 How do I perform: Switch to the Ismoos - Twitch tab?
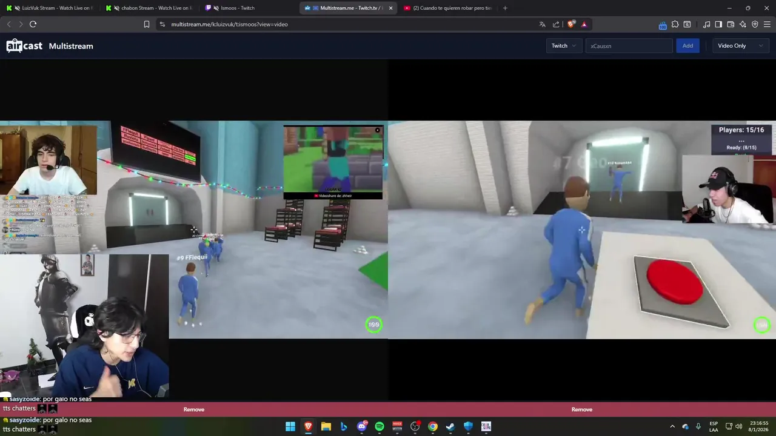pyautogui.click(x=249, y=8)
